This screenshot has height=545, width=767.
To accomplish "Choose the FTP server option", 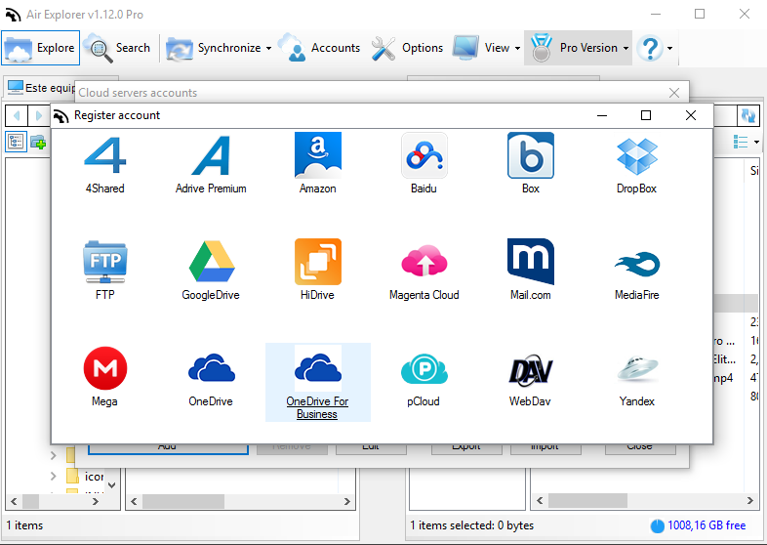I will point(104,271).
